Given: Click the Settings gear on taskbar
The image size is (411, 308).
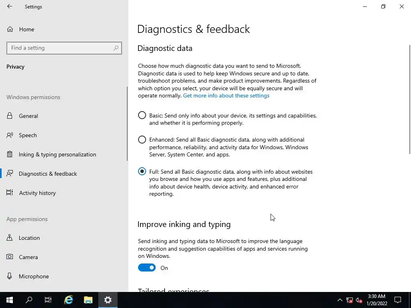Looking at the screenshot, I should (108, 300).
